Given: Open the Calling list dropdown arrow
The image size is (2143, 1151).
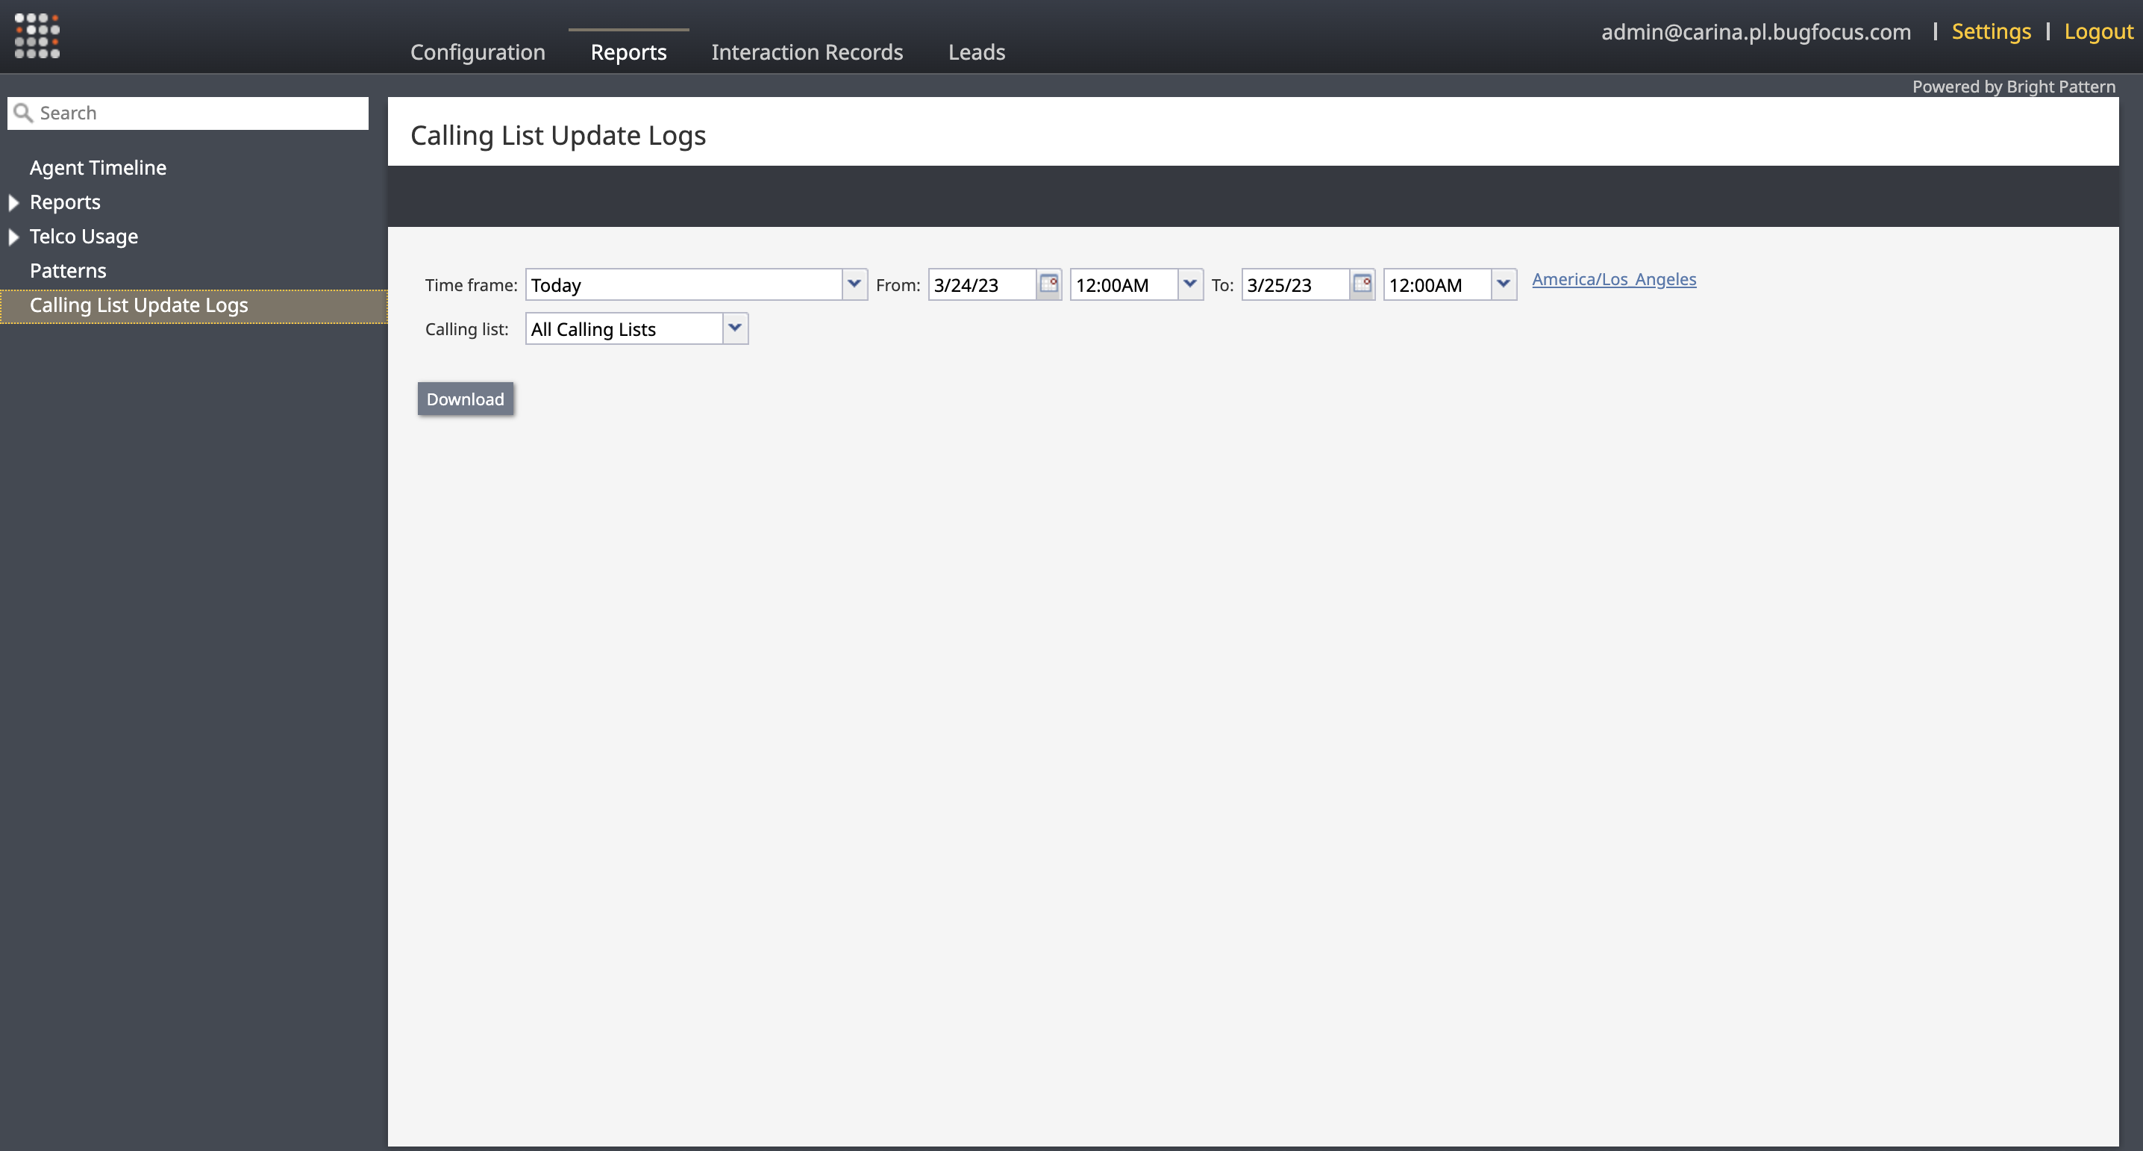Looking at the screenshot, I should (736, 328).
